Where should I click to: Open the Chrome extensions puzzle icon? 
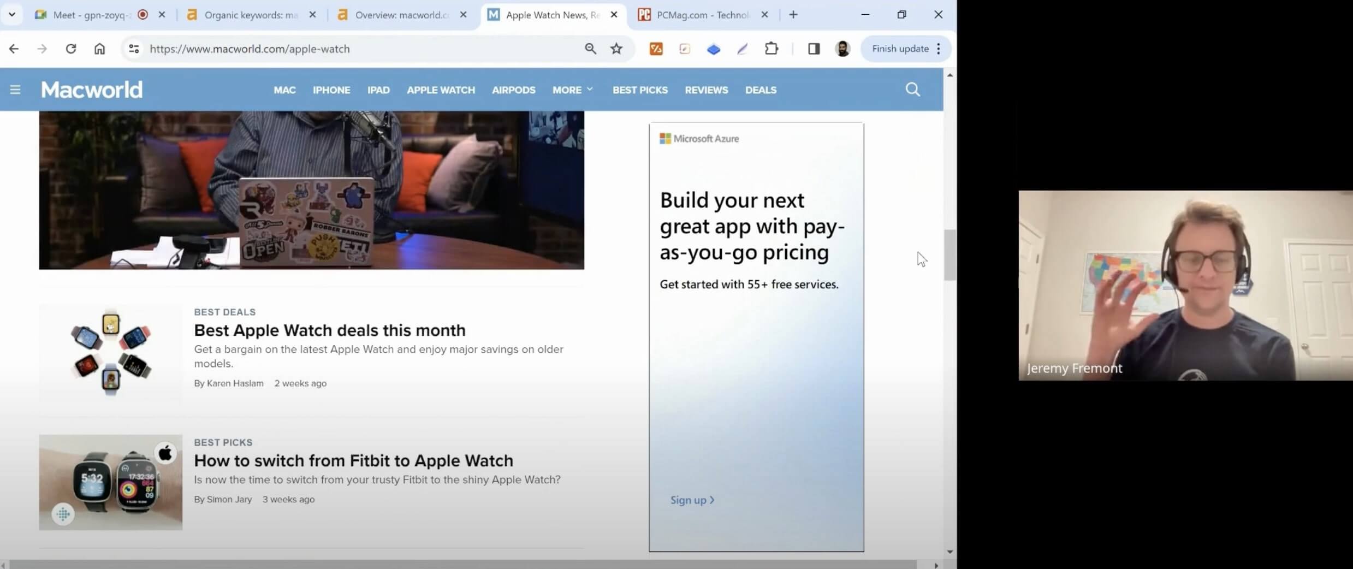(x=771, y=49)
